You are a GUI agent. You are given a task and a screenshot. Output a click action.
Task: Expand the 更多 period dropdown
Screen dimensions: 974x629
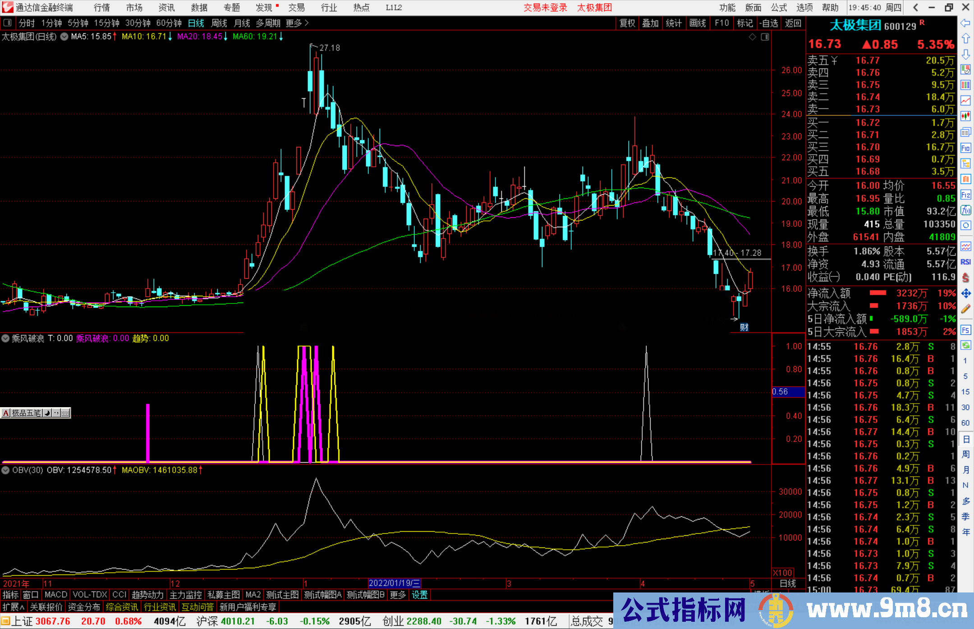pos(294,23)
